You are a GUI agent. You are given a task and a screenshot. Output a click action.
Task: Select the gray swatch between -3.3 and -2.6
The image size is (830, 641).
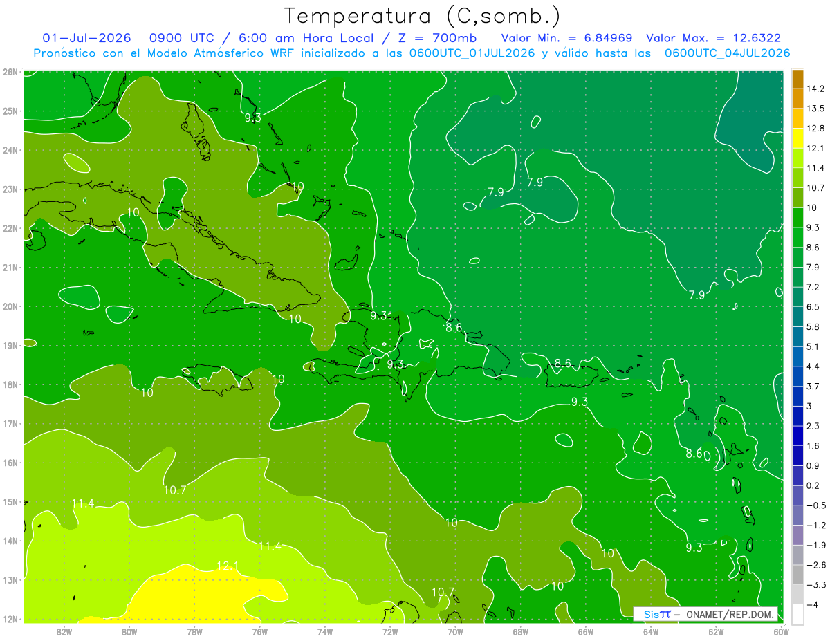point(797,575)
